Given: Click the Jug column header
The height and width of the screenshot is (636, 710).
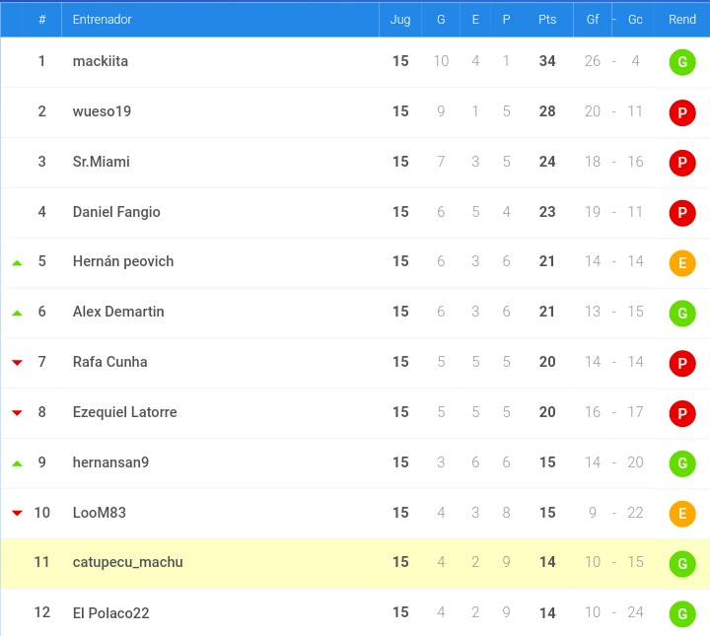Looking at the screenshot, I should (x=400, y=20).
